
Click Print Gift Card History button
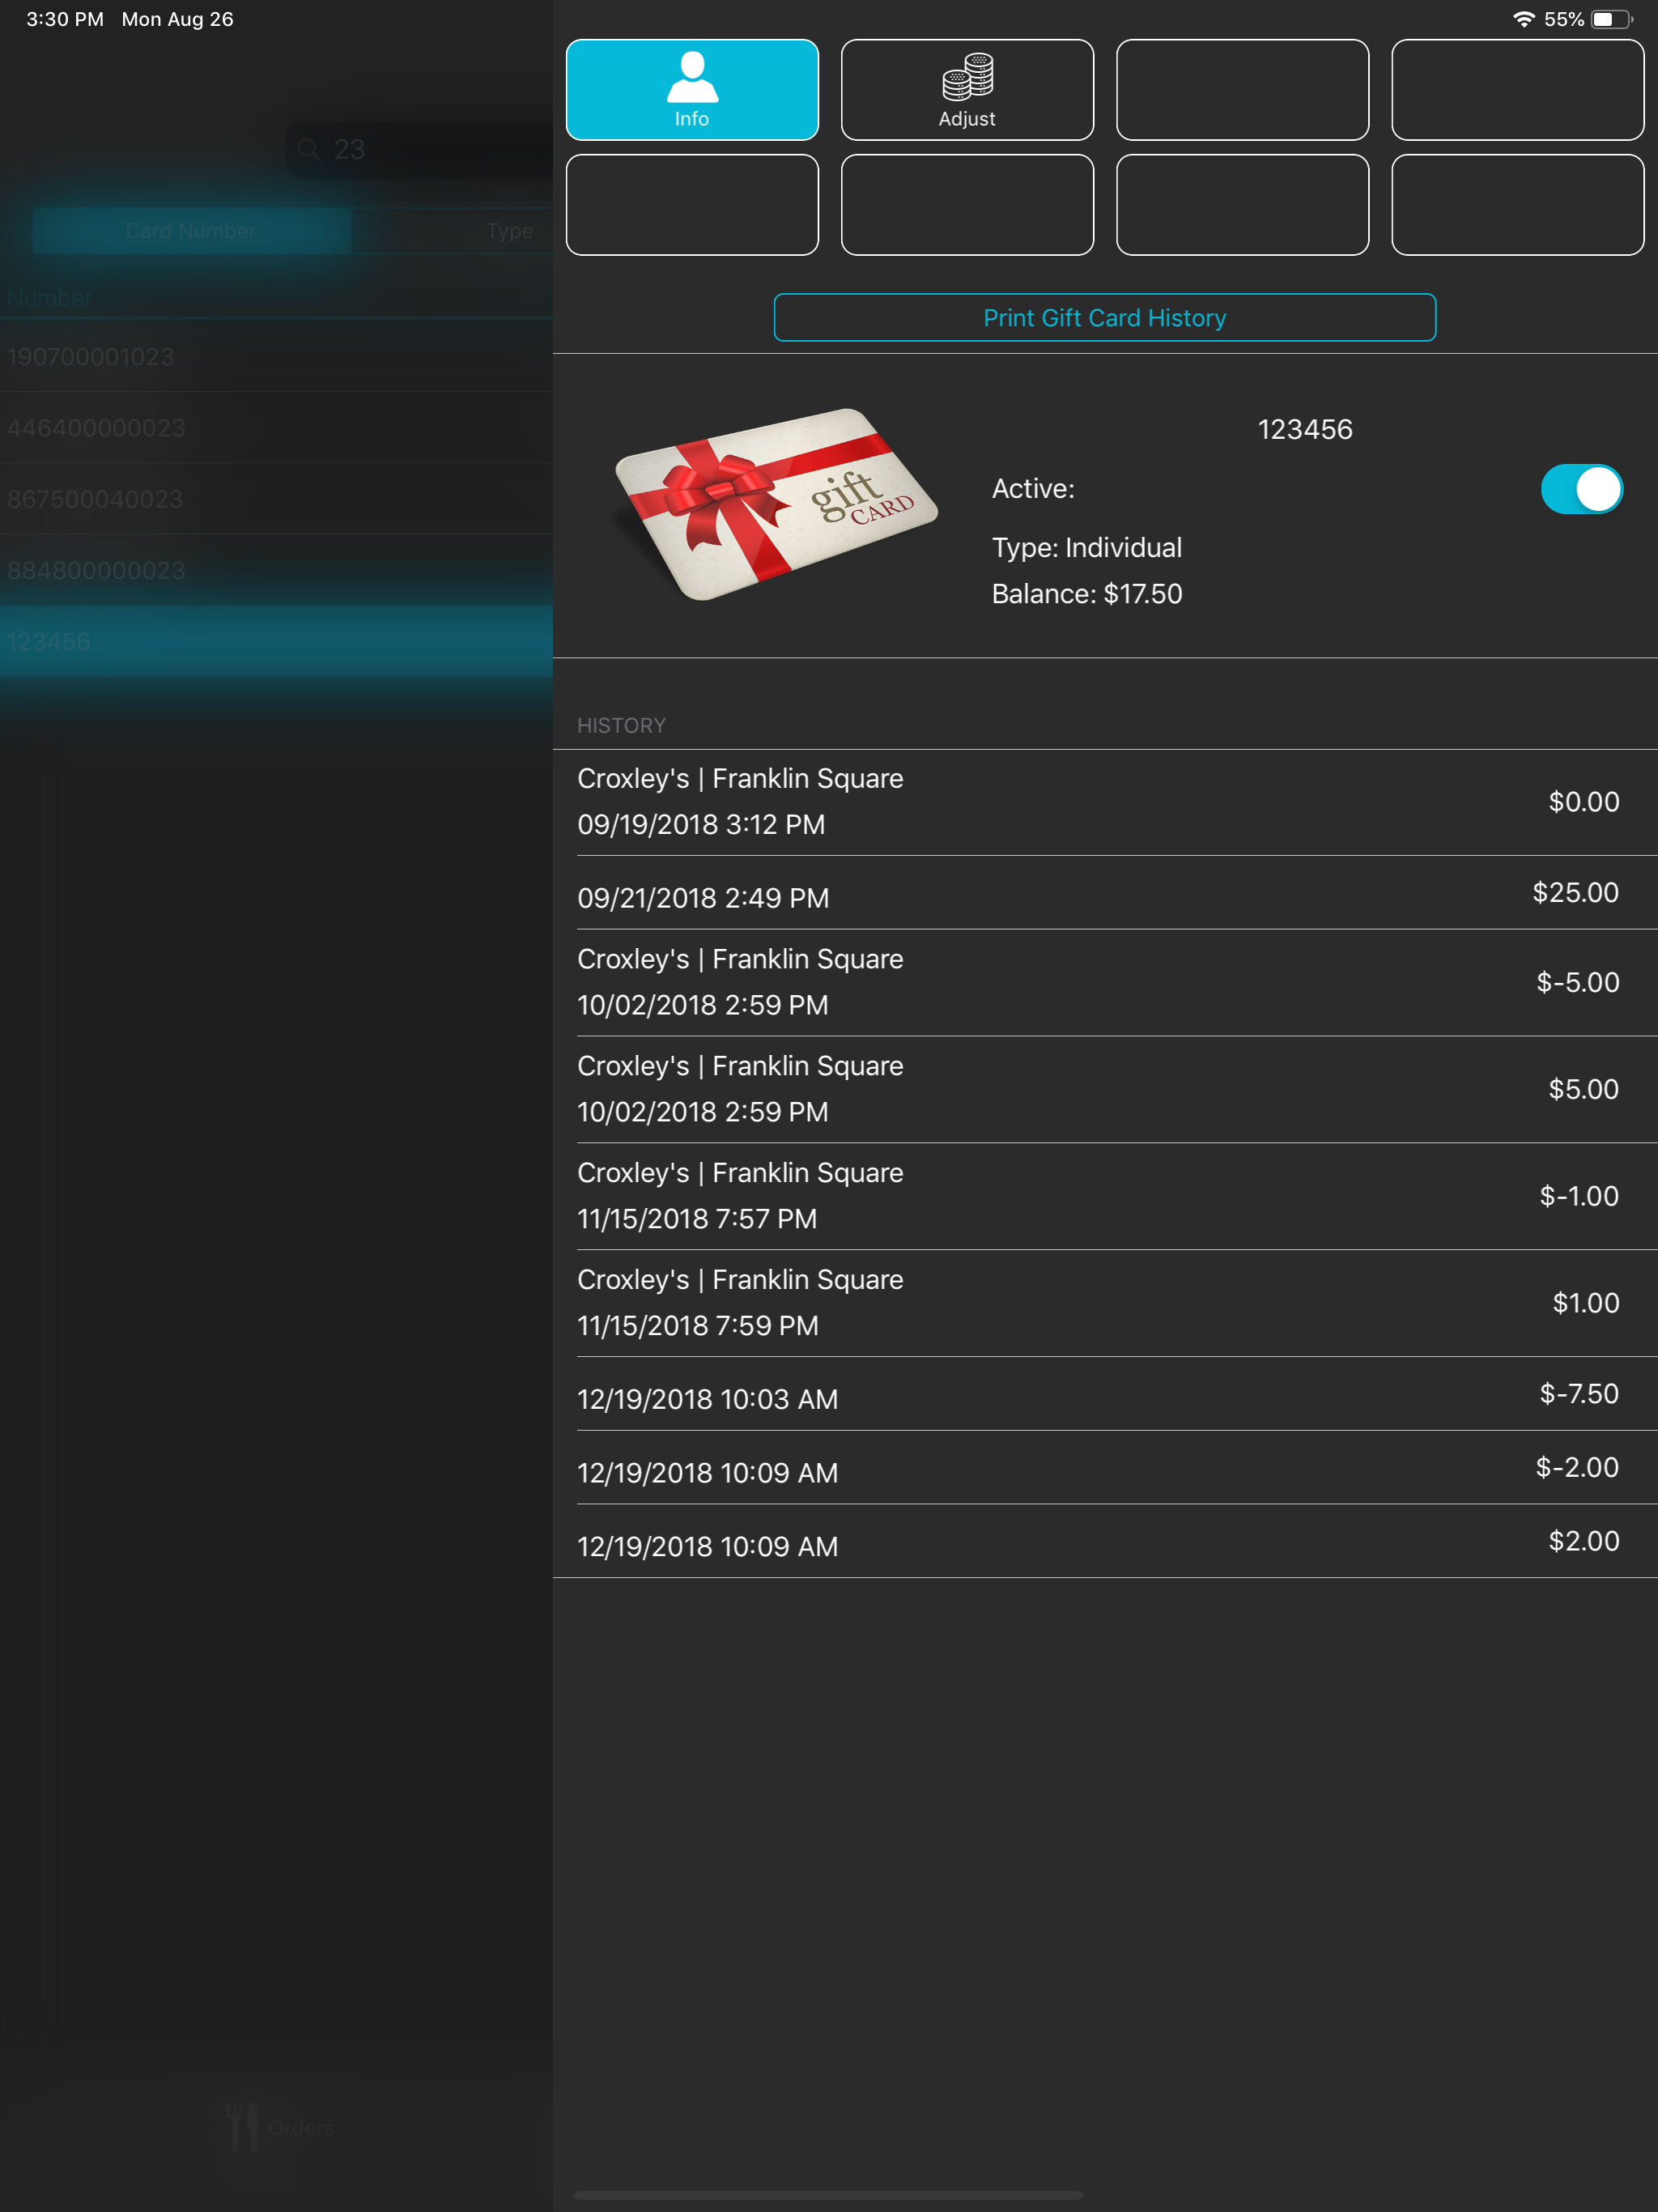1104,318
